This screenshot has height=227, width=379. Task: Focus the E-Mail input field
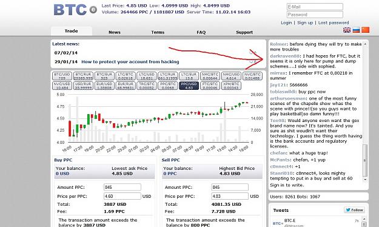coord(315,7)
